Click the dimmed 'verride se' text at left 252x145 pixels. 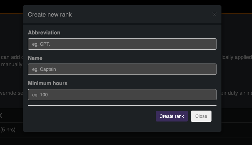[11, 93]
